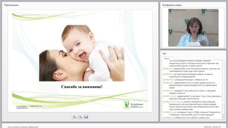228x128 pixels.
Task: Click the [14:42] message from Юля
Action: click(188, 75)
